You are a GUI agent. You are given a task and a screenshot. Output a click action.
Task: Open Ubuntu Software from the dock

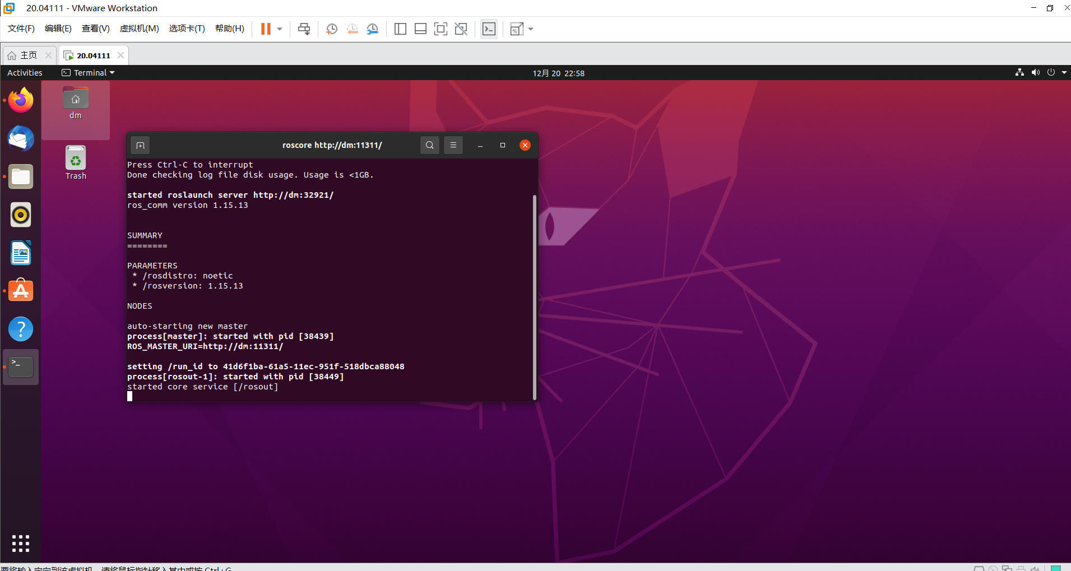click(20, 291)
